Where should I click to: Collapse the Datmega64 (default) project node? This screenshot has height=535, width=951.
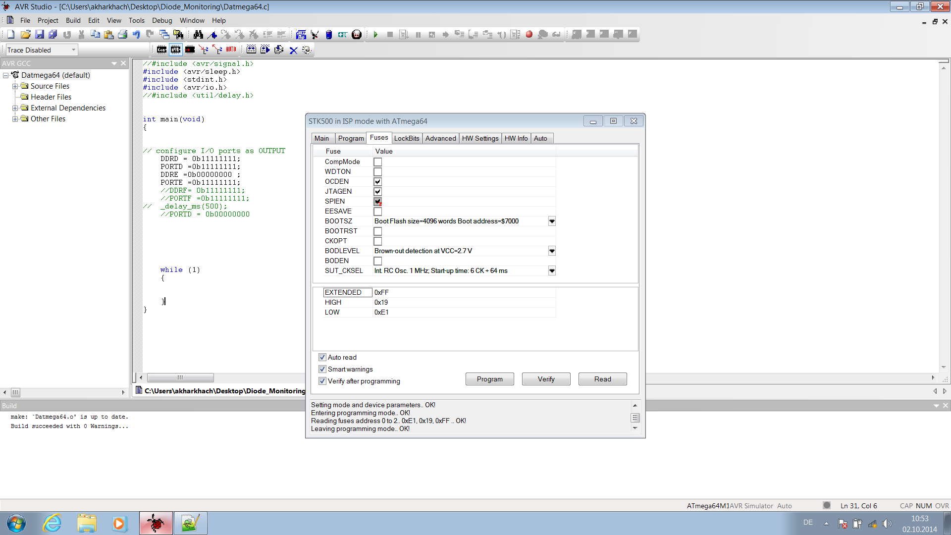tap(6, 75)
